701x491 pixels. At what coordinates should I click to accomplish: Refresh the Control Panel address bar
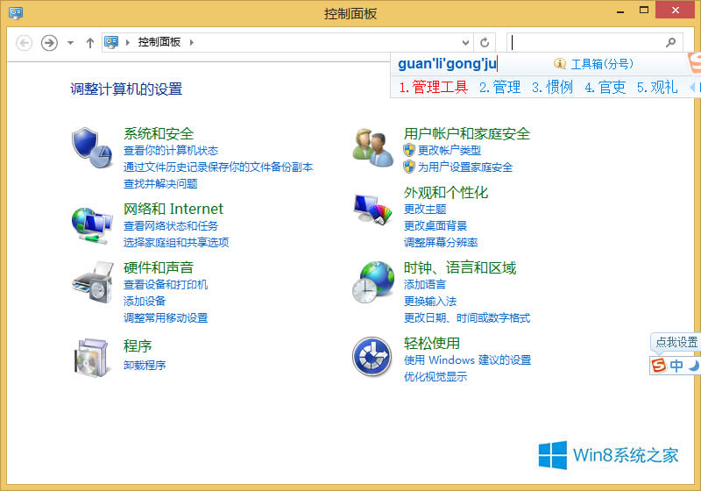coord(485,42)
